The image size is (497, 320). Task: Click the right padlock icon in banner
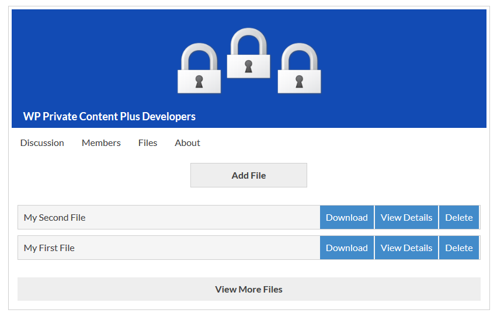[299, 68]
